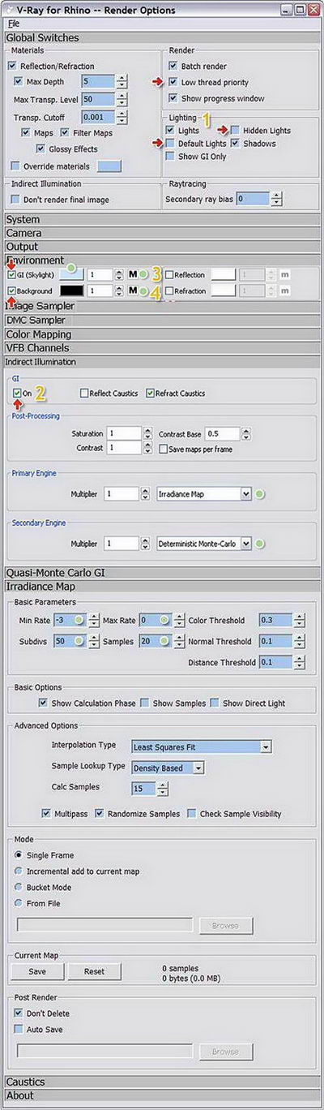
Task: Expand the Quasi-Monte Carlo GI rollout
Action: [162, 572]
